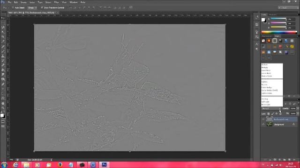This screenshot has height=168, width=300.
Task: Collapse the blend mode dropdown showing Normal
Action: pos(271,109)
